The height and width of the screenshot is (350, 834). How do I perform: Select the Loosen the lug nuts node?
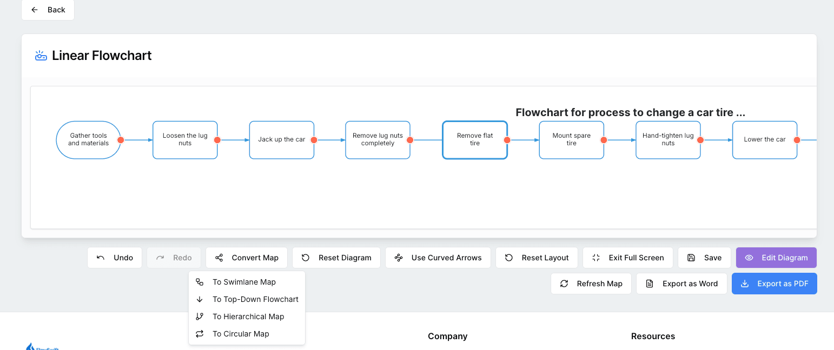tap(185, 140)
